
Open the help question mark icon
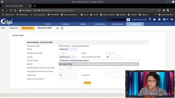(150, 19)
